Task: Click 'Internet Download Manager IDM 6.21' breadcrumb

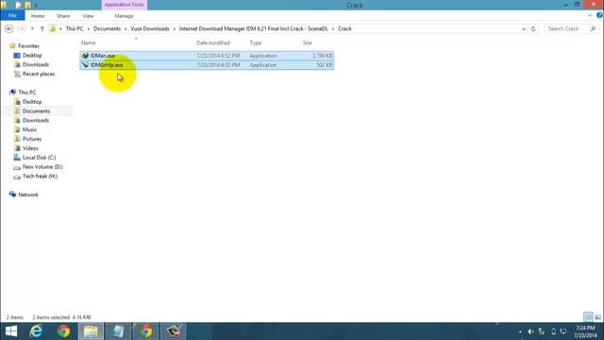Action: [254, 29]
